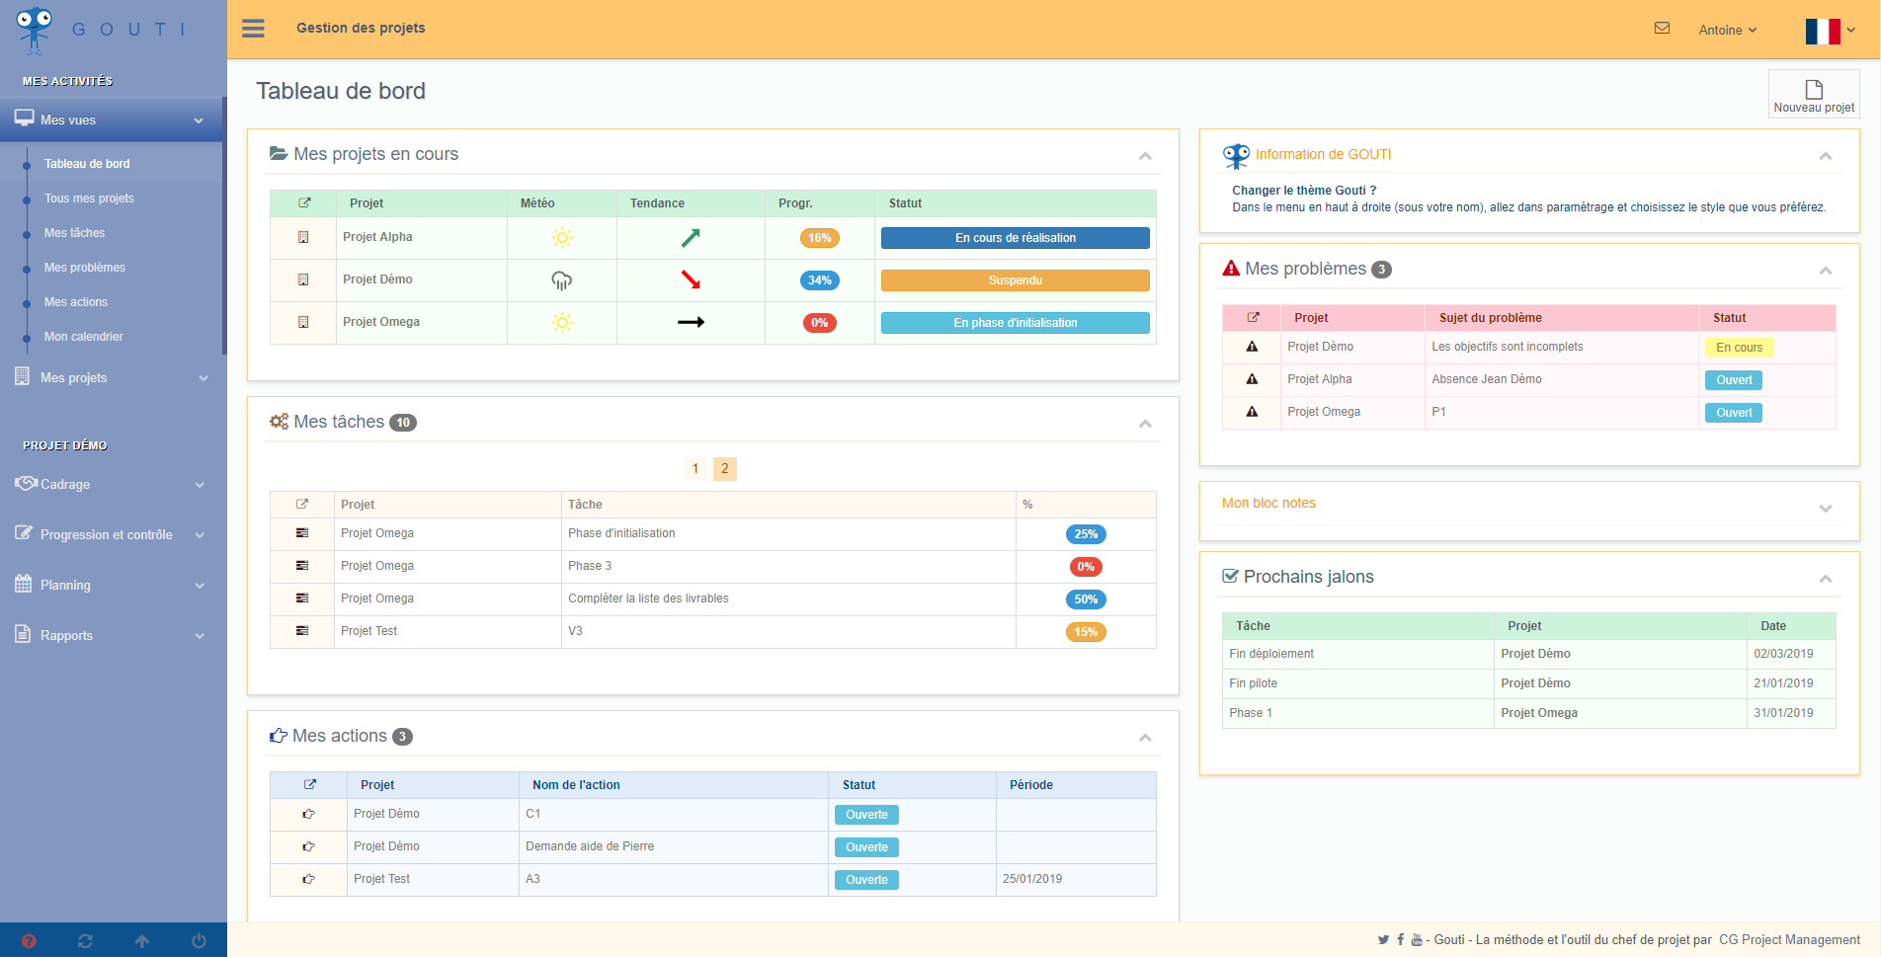This screenshot has width=1881, height=957.
Task: Expand Mon bloc notes panel
Action: tap(1826, 509)
